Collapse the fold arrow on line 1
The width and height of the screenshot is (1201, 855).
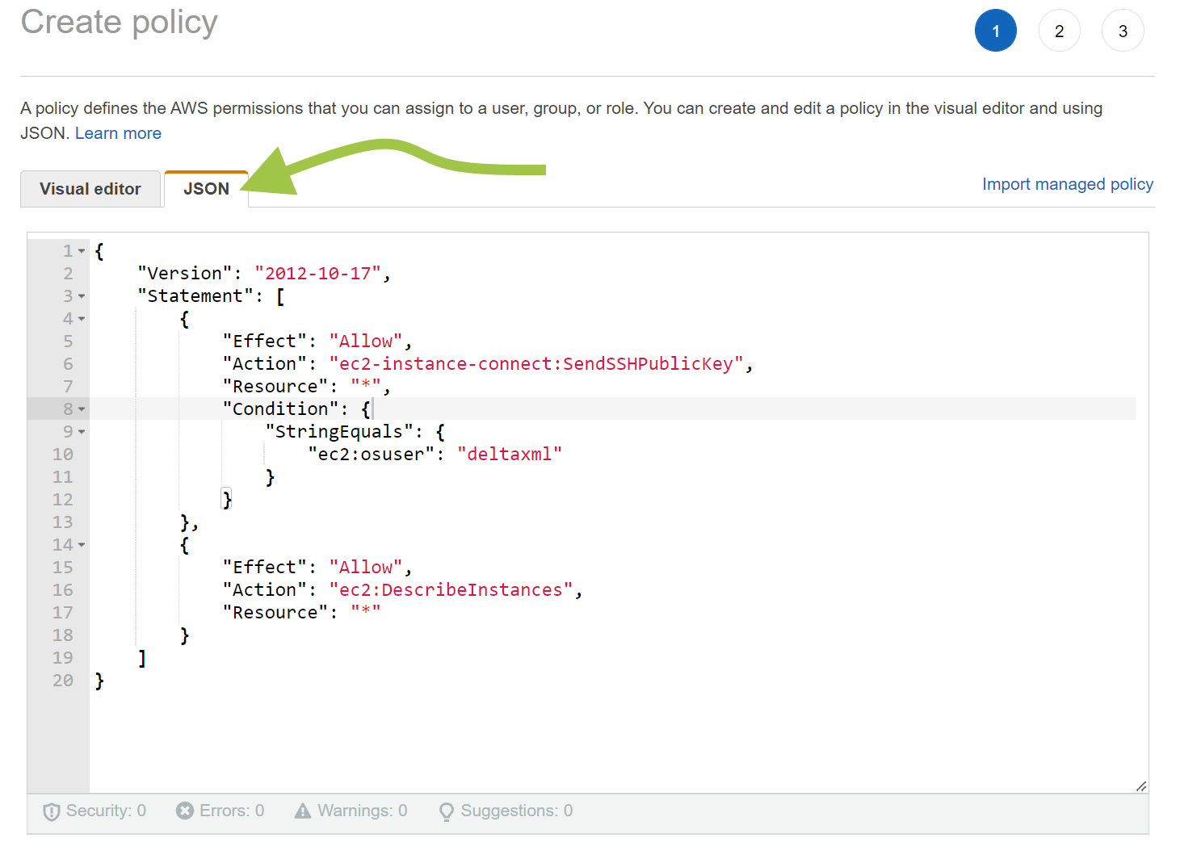pos(82,251)
